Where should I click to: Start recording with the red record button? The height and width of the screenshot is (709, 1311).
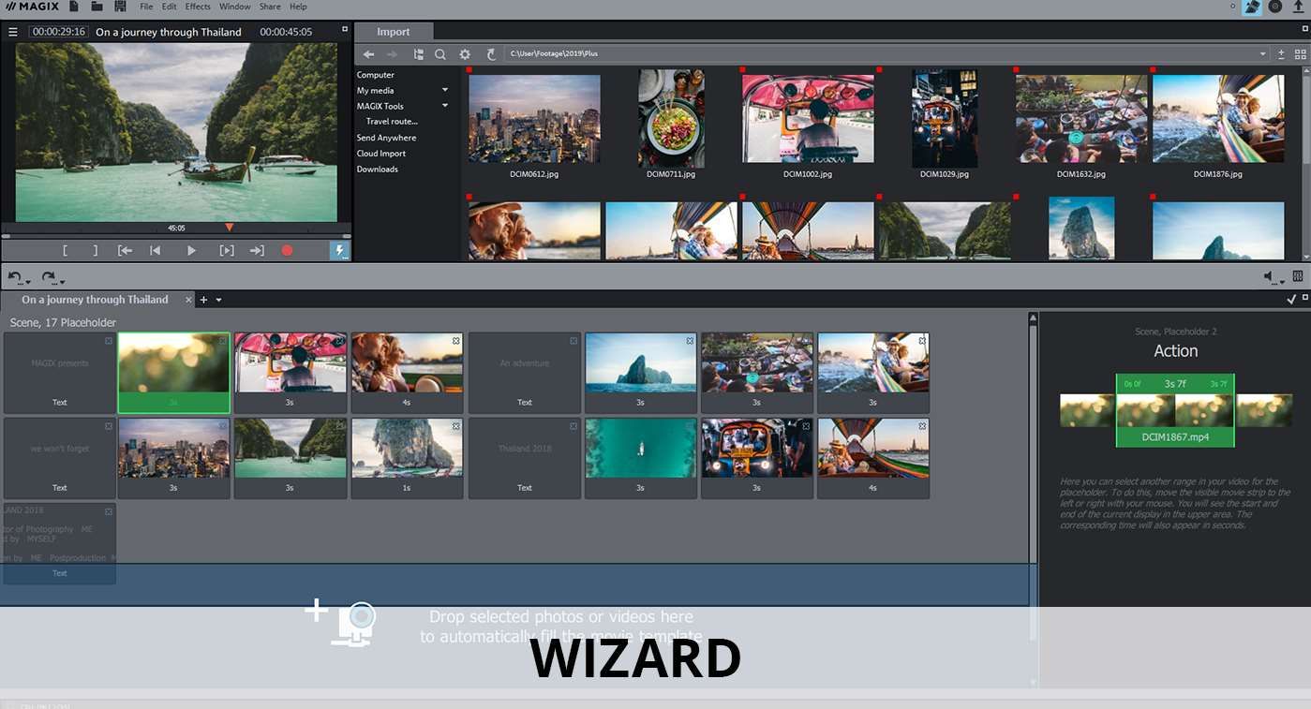(288, 251)
